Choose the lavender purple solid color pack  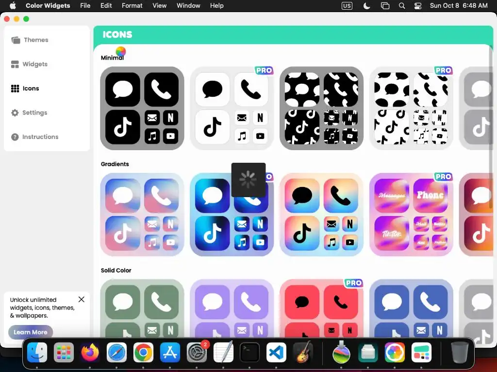(232, 308)
